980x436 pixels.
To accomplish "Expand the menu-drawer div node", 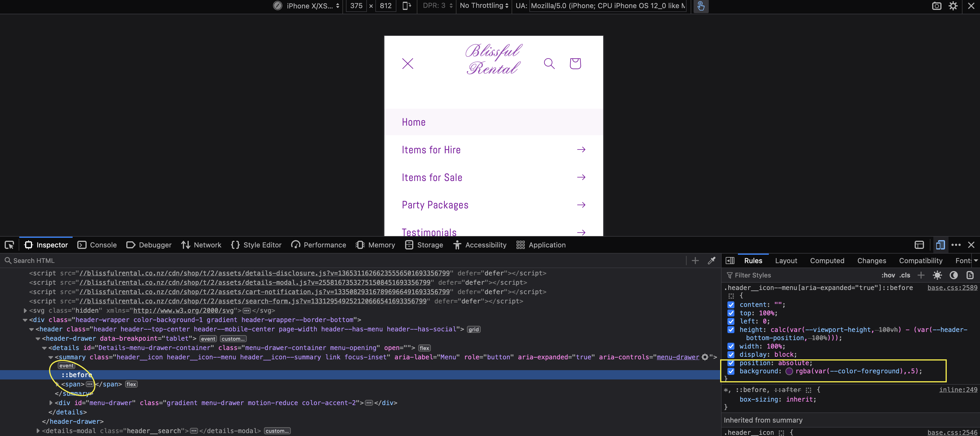I will pyautogui.click(x=51, y=402).
